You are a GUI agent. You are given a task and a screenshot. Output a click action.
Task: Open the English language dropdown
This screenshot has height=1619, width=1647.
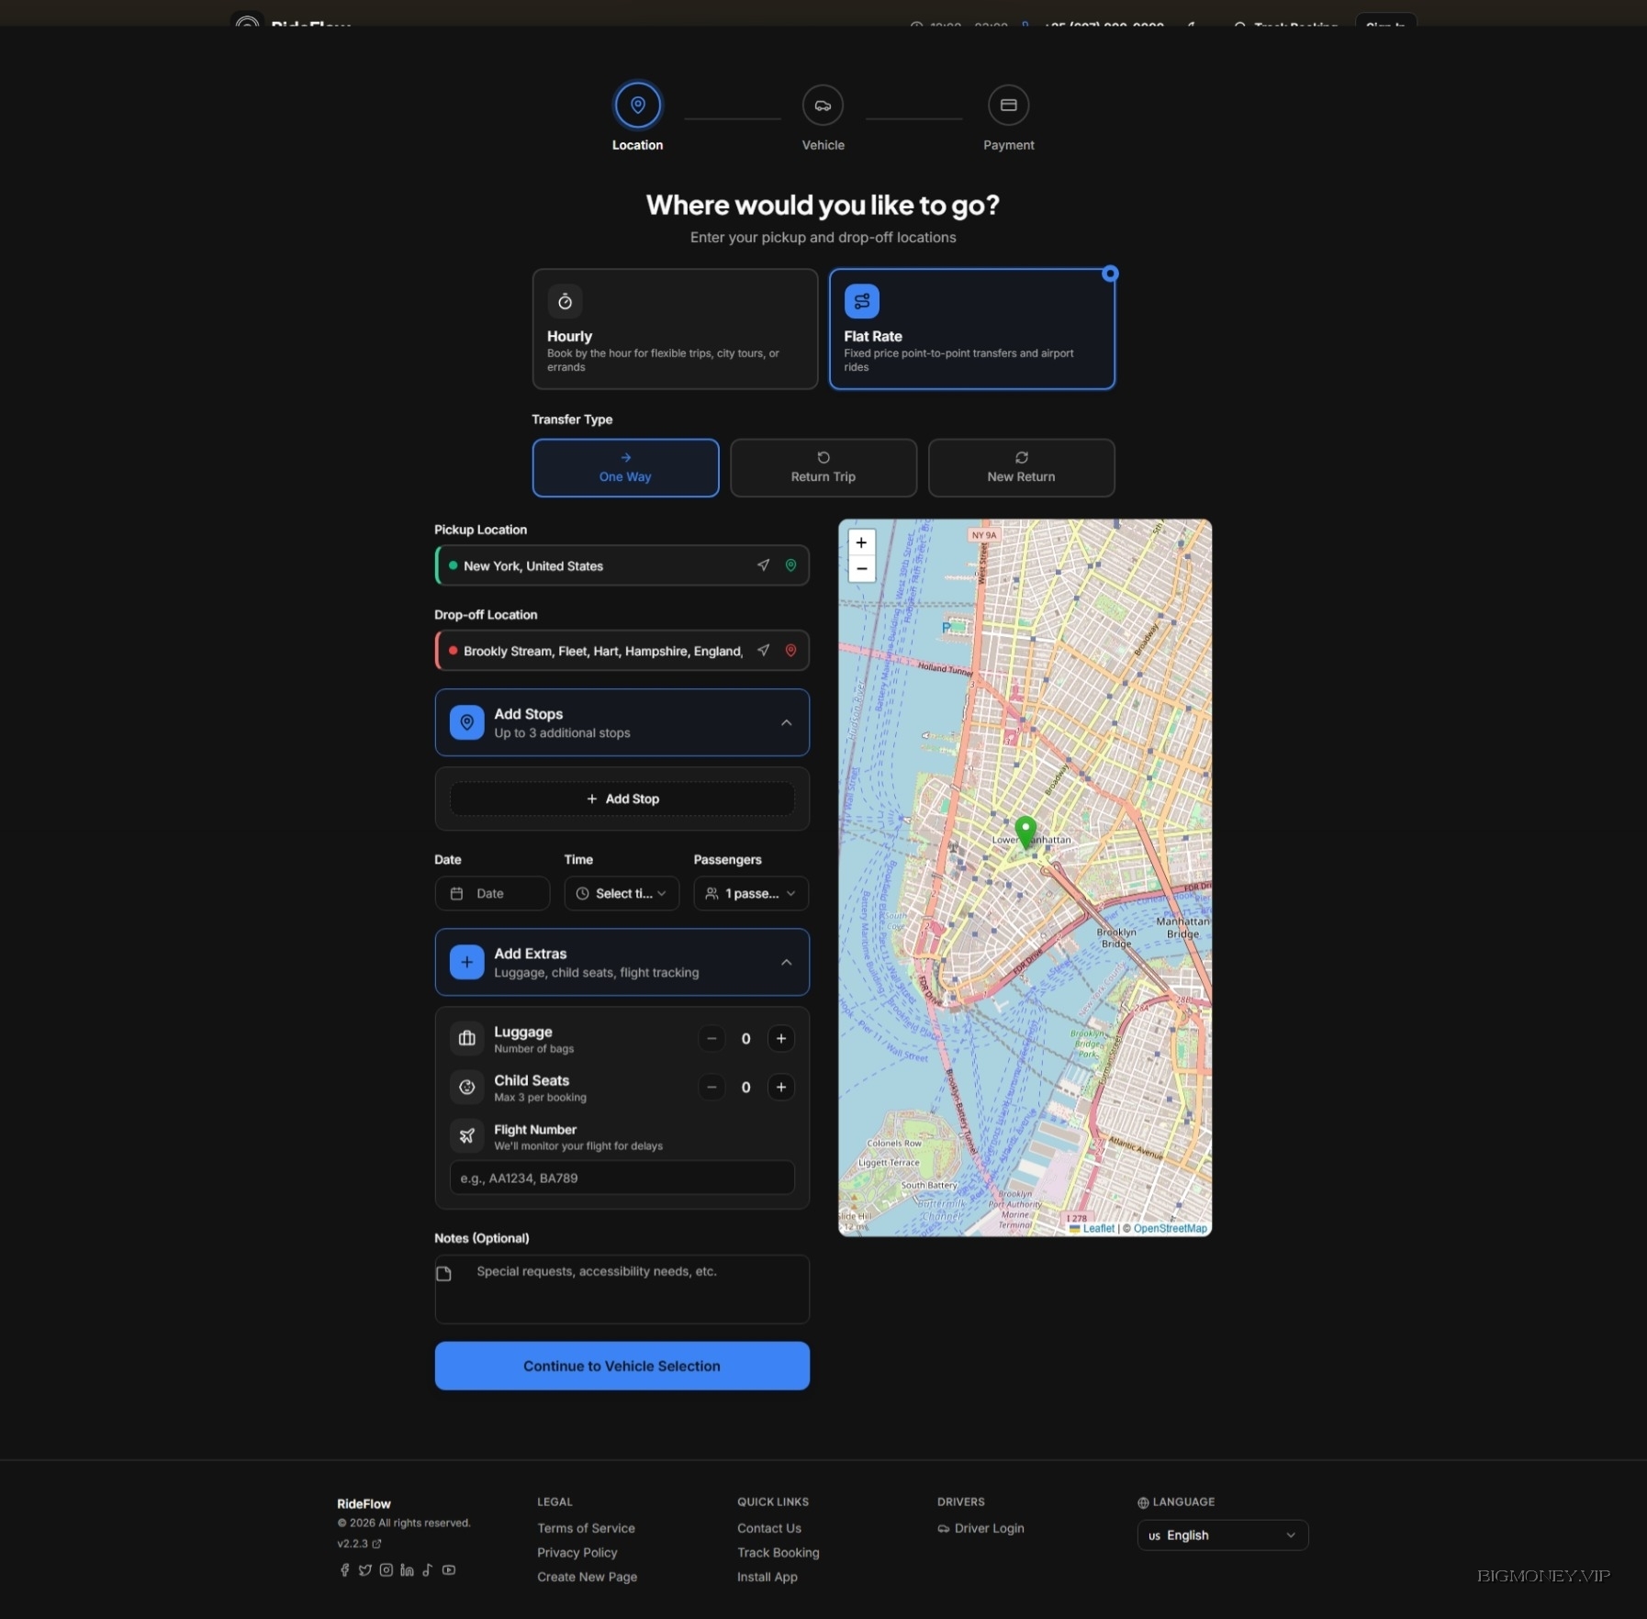point(1222,1535)
